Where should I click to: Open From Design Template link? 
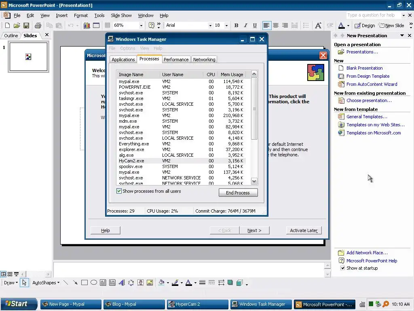click(368, 76)
